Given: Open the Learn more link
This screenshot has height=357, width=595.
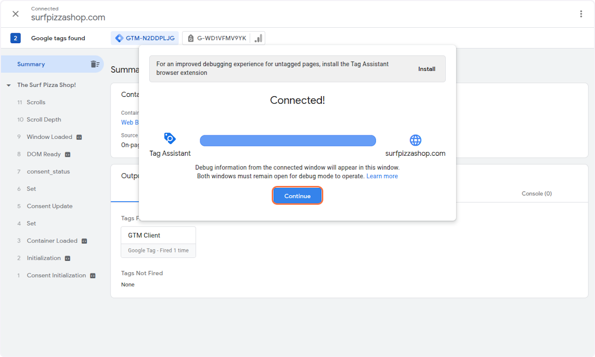Looking at the screenshot, I should [382, 176].
